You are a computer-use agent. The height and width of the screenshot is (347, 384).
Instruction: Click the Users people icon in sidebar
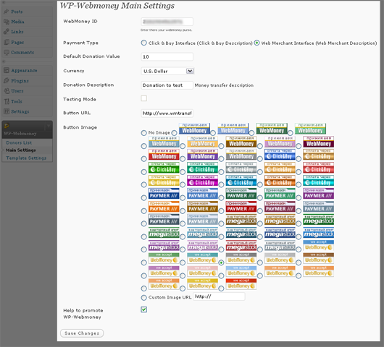coord(7,91)
